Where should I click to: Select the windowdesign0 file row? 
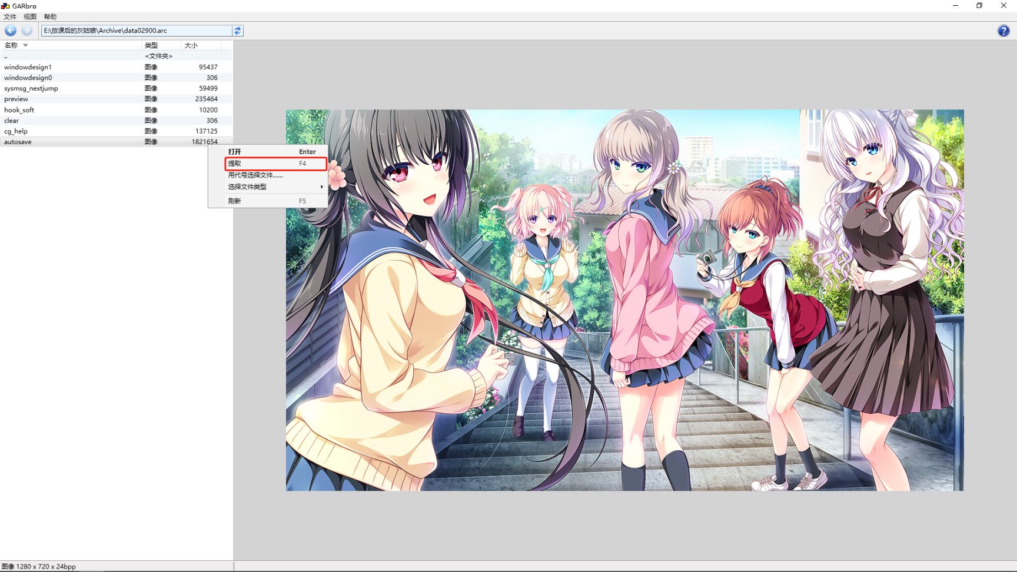[x=116, y=78]
